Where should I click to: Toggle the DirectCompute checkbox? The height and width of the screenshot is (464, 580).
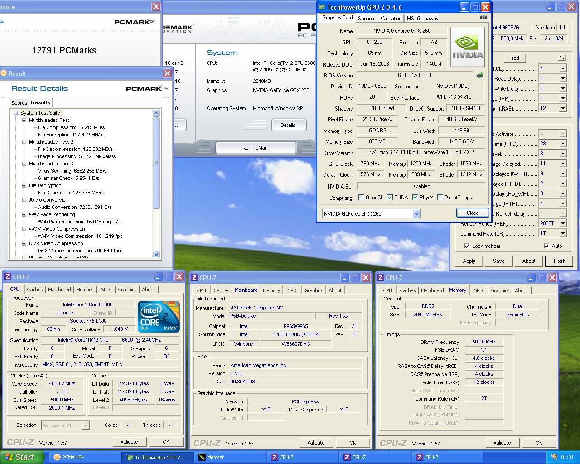tap(440, 198)
